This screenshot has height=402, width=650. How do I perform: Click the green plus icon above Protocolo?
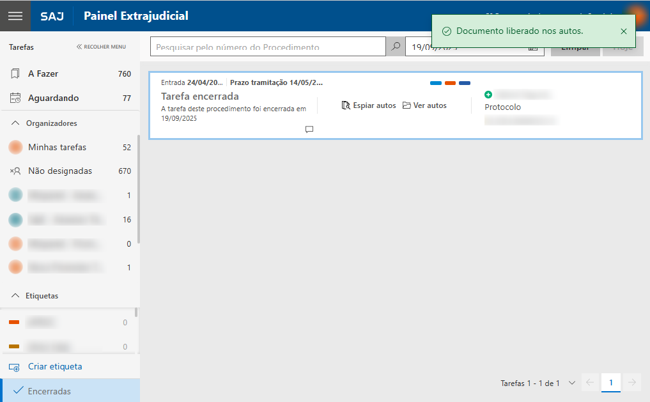pos(488,95)
